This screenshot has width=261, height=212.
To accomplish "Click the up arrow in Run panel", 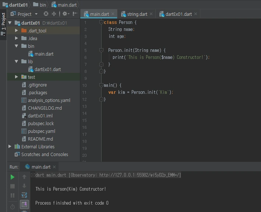I will pos(24,177).
